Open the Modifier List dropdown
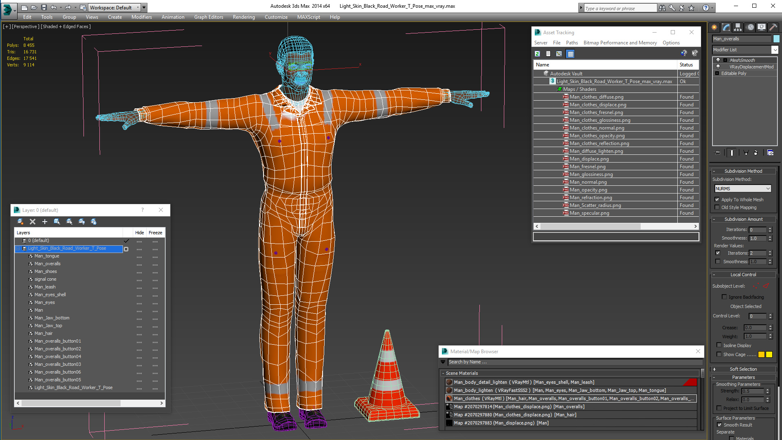This screenshot has height=440, width=782. click(775, 50)
